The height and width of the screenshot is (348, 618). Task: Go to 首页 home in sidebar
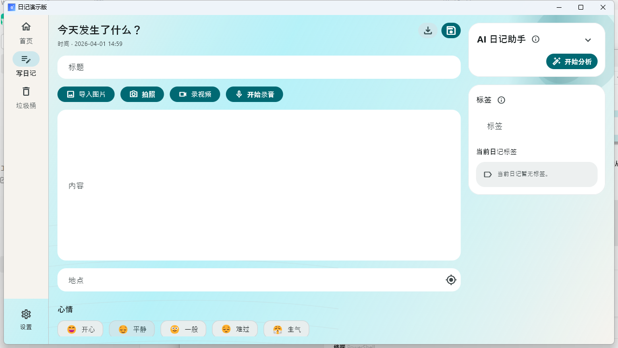coord(26,32)
